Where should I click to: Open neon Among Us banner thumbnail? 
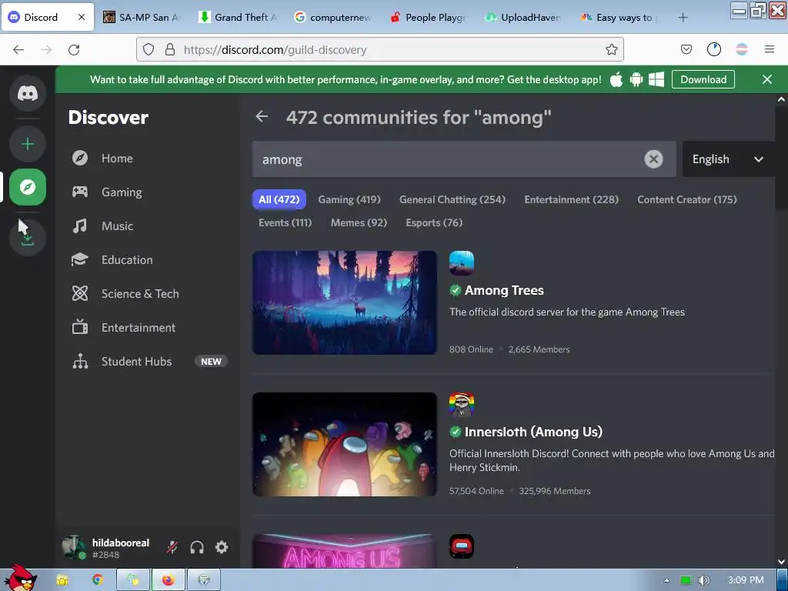pos(345,551)
